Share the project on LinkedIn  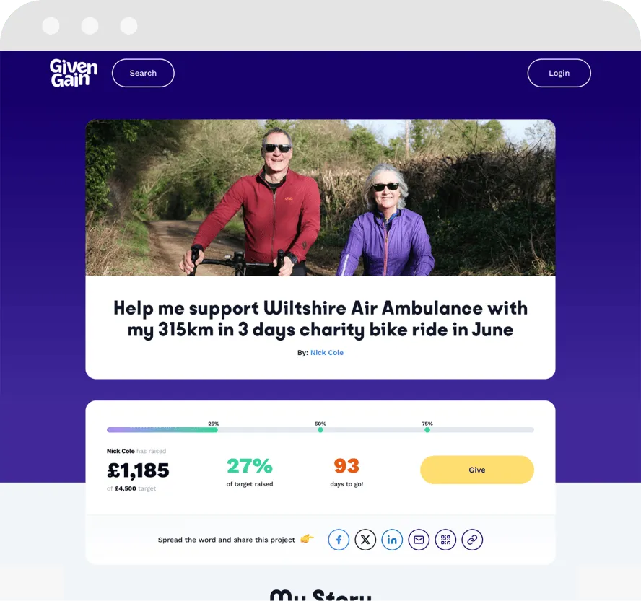[392, 540]
